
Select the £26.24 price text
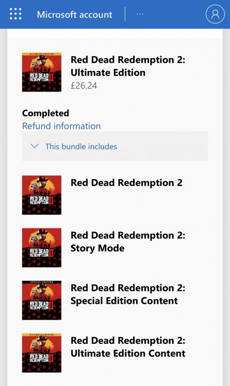tap(84, 85)
